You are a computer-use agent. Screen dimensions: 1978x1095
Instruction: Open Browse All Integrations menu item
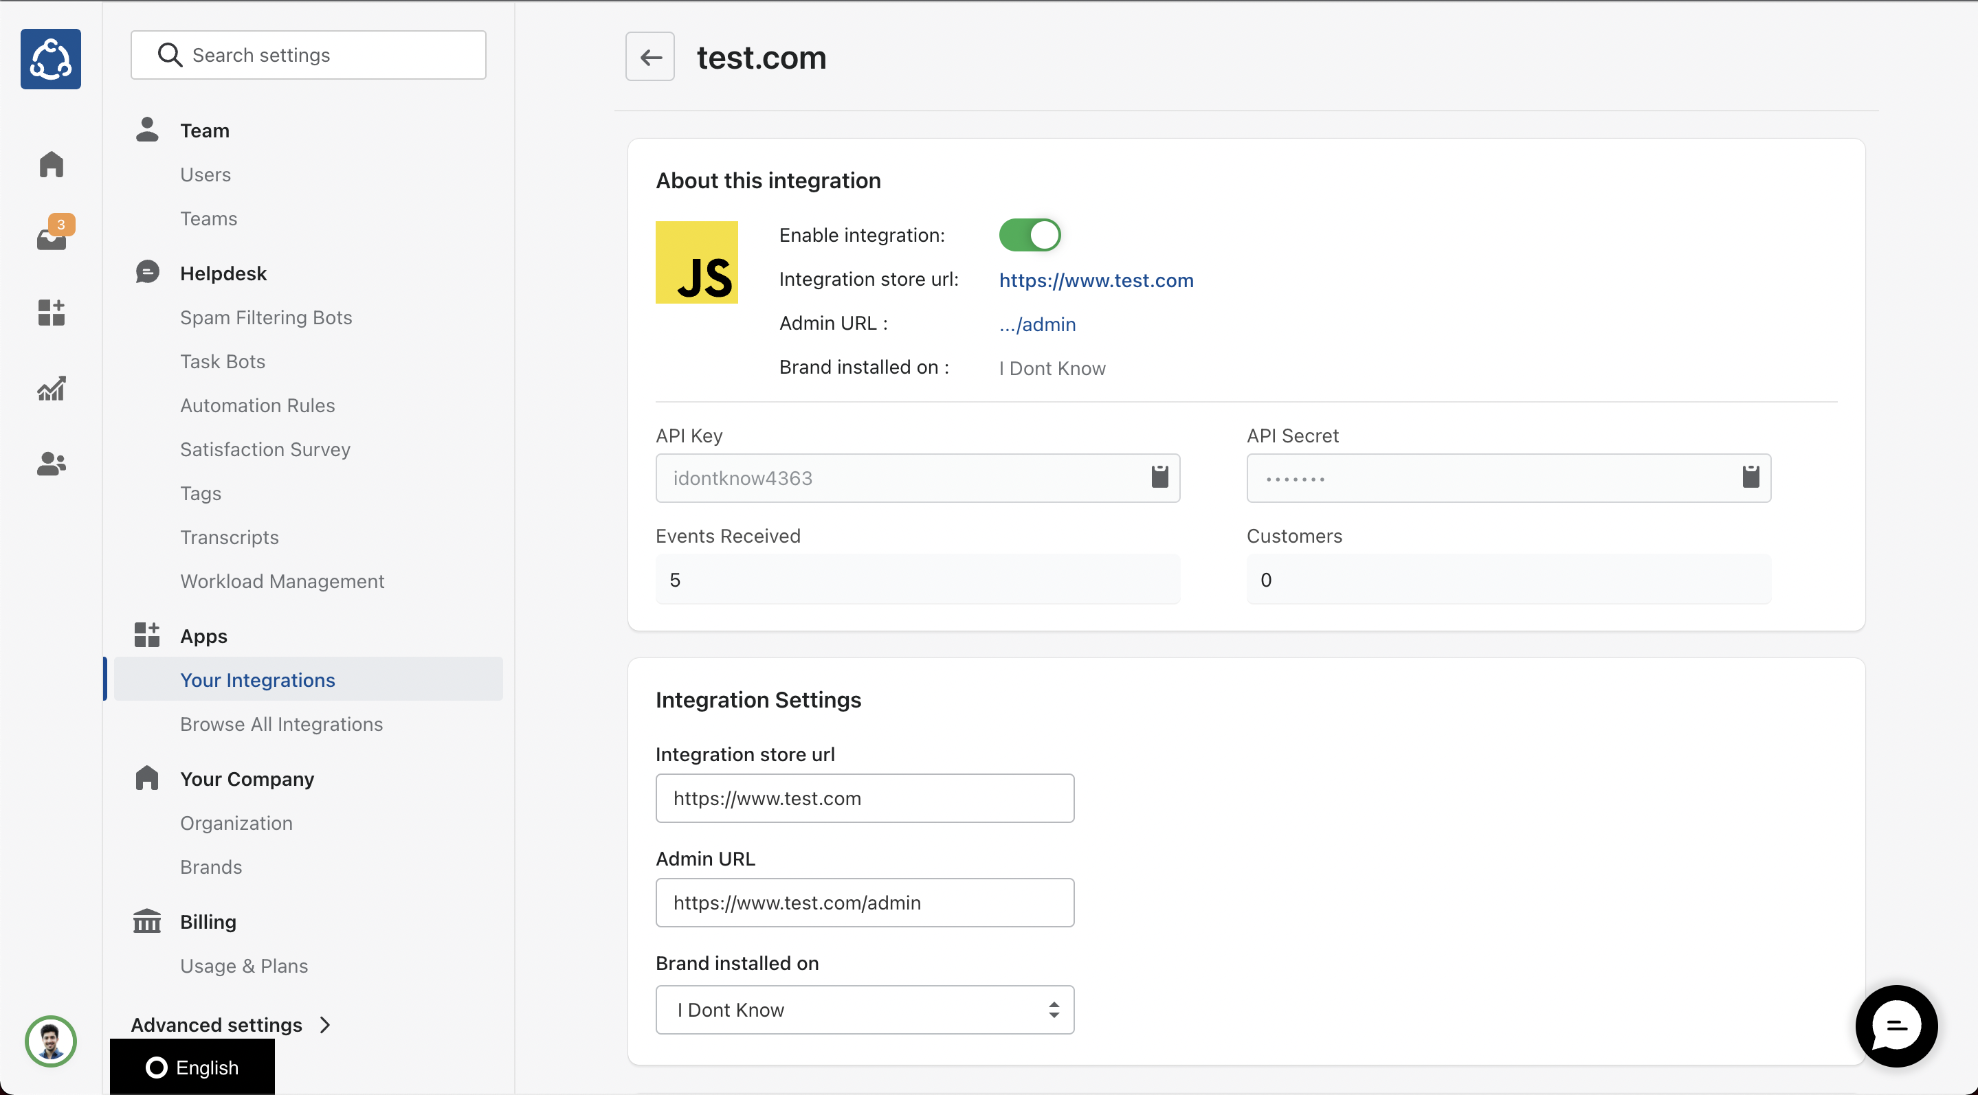coord(282,724)
